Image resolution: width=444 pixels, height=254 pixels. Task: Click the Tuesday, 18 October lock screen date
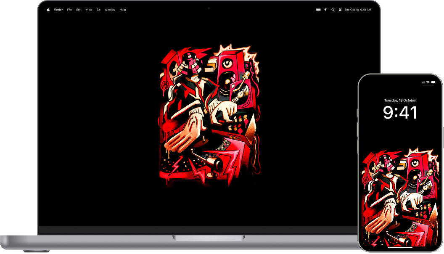[400, 100]
